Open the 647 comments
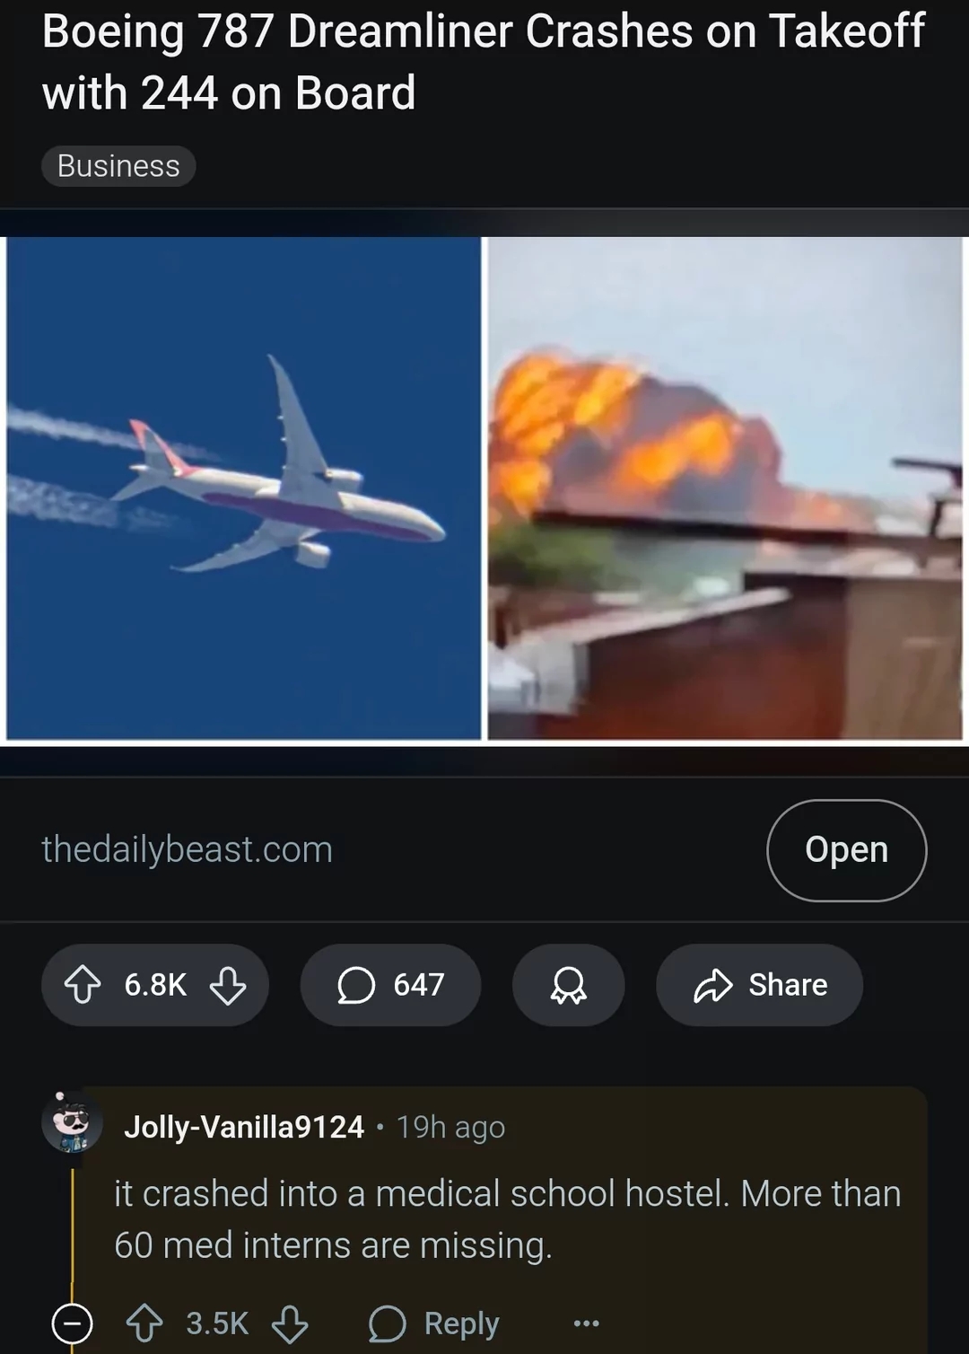 pos(390,985)
